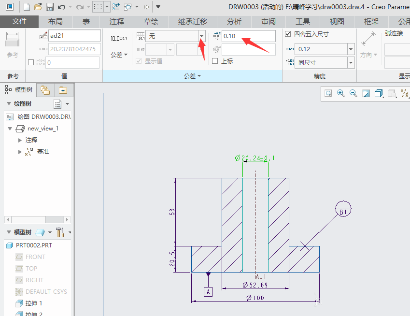Open model tree settings hammer icon
The height and width of the screenshot is (316, 410).
pos(60,232)
